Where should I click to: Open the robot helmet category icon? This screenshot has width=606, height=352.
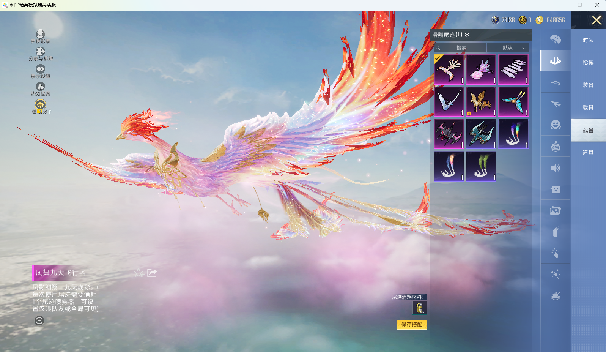click(556, 146)
